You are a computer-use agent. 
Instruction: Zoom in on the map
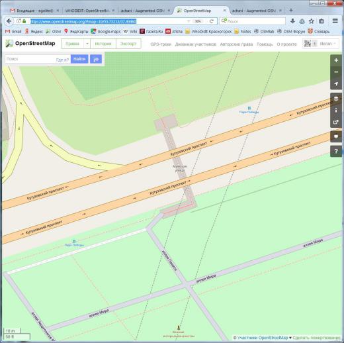tap(336, 60)
